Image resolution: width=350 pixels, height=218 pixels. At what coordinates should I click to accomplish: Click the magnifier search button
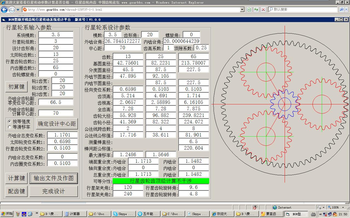point(342,10)
